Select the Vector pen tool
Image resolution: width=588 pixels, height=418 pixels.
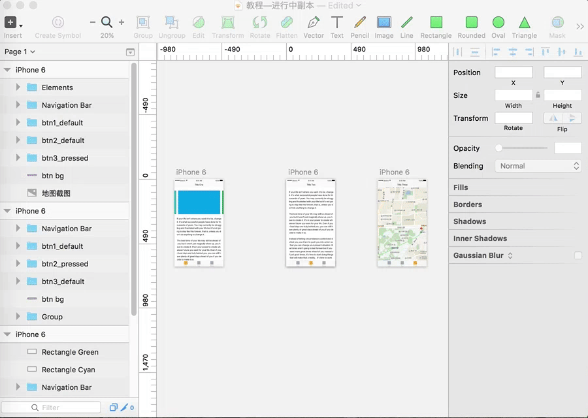[x=314, y=22]
